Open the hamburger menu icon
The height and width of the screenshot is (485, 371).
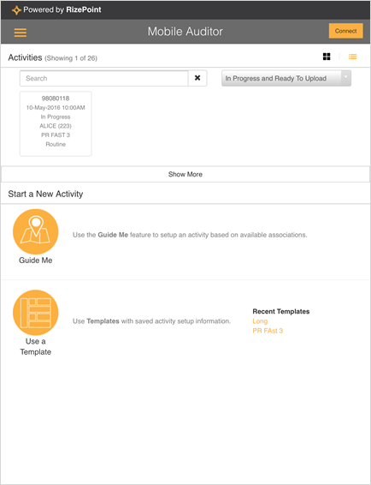20,33
